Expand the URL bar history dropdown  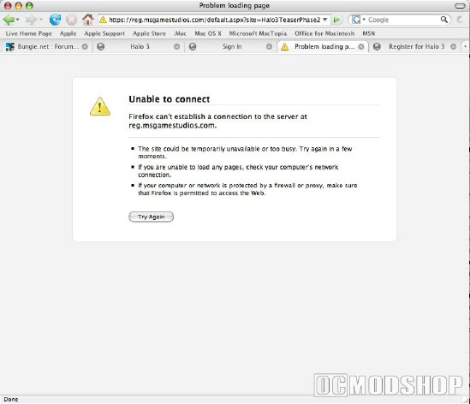[325, 20]
